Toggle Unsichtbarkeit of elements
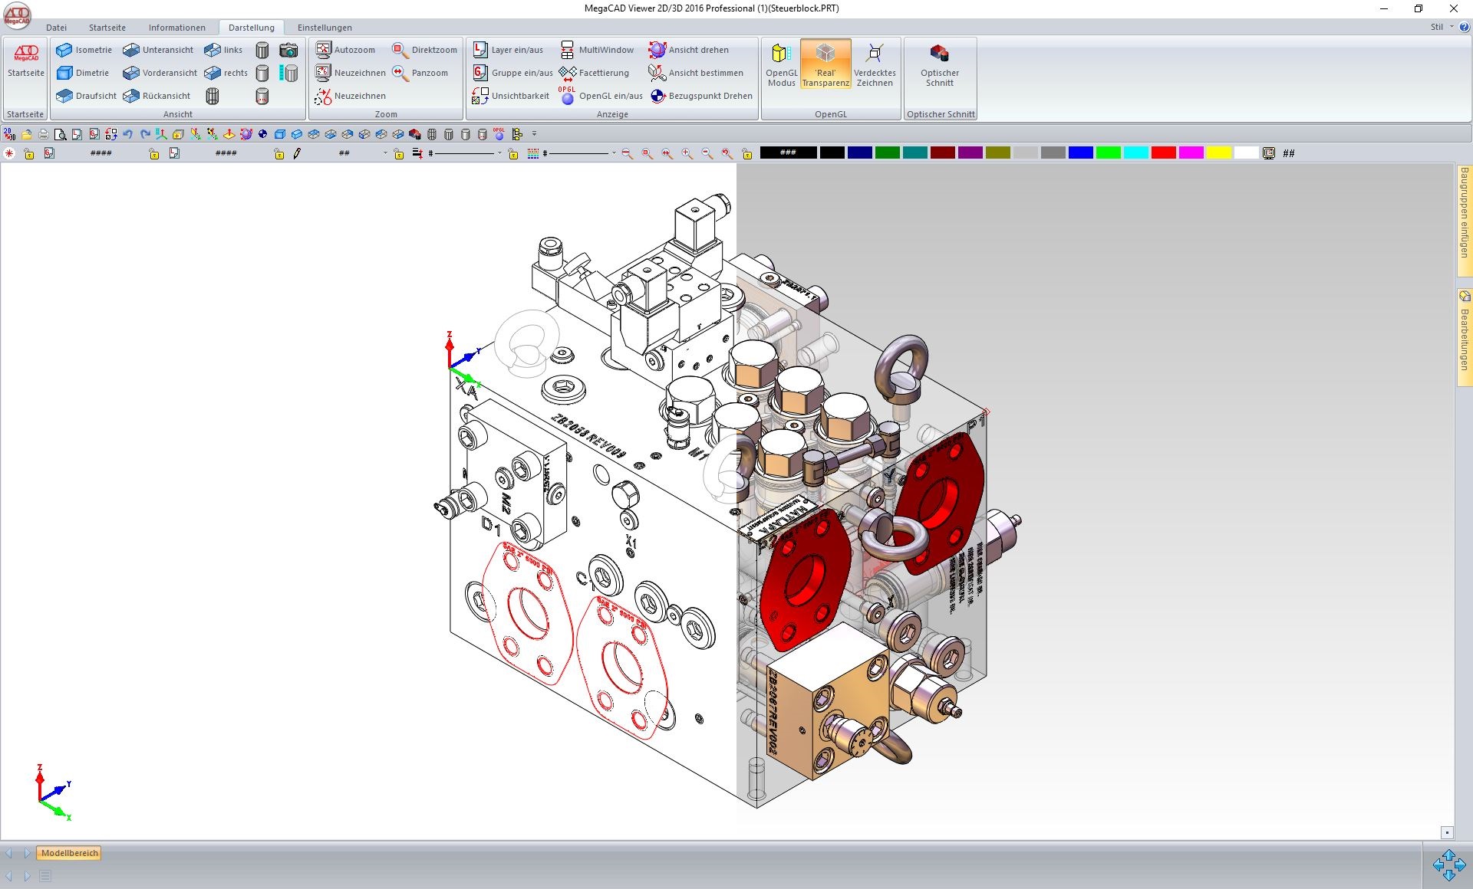1473x889 pixels. point(511,96)
